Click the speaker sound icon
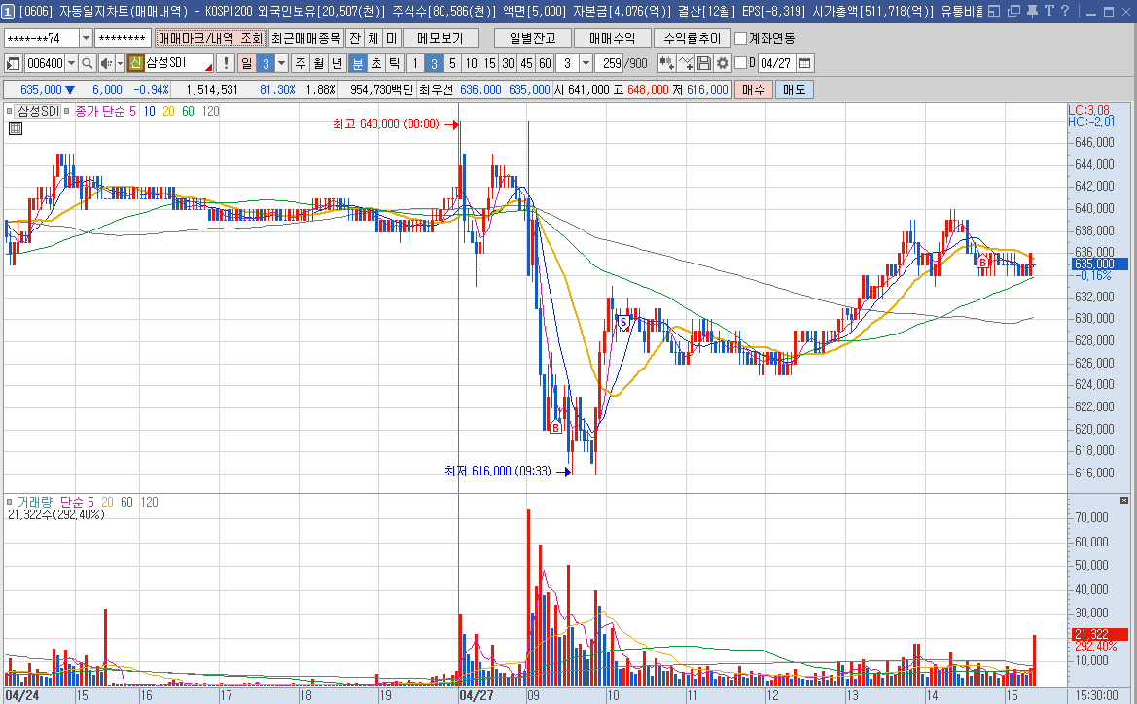The height and width of the screenshot is (704, 1137). point(105,63)
